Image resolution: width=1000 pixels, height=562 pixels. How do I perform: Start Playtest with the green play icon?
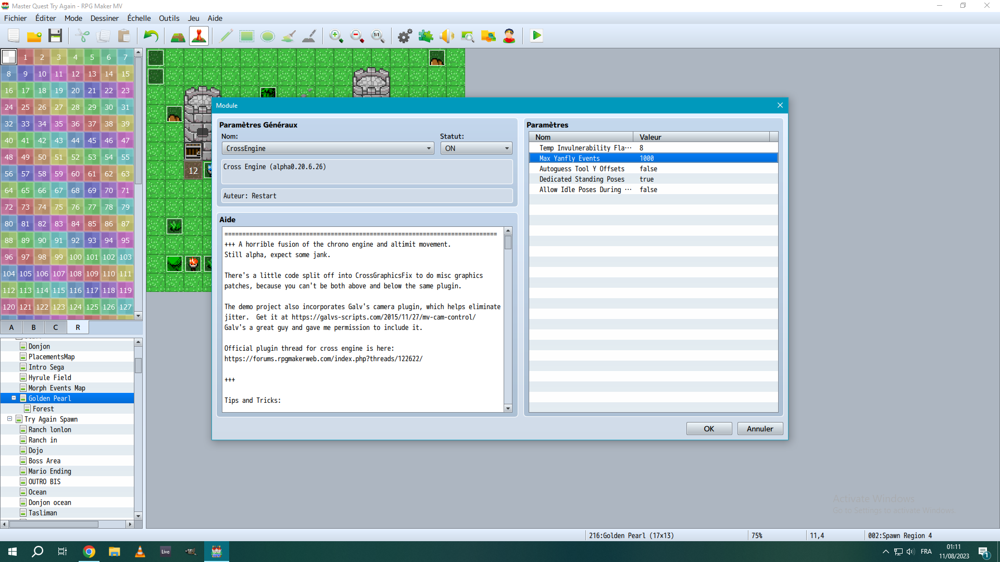coord(536,36)
